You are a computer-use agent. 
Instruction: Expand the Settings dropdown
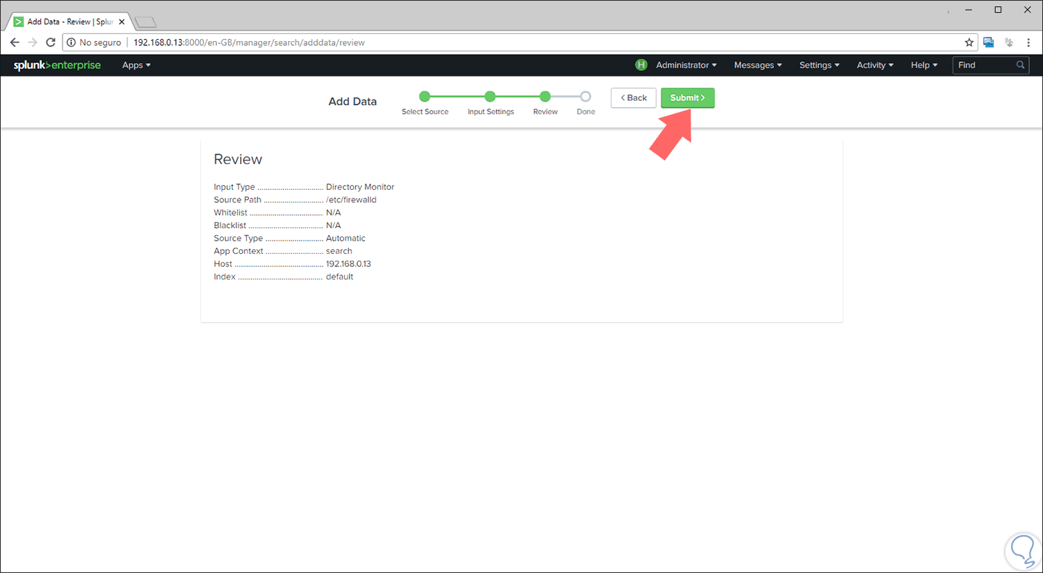818,65
